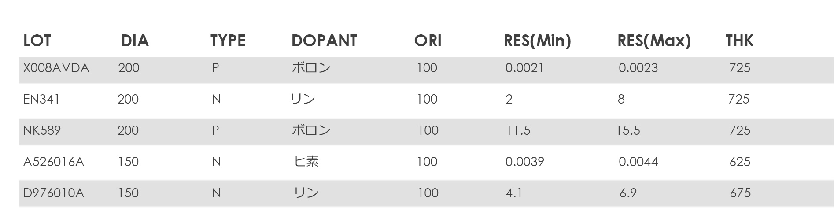Select lot X008AVDA cell
Viewport: 834px width, 215px height.
56,68
